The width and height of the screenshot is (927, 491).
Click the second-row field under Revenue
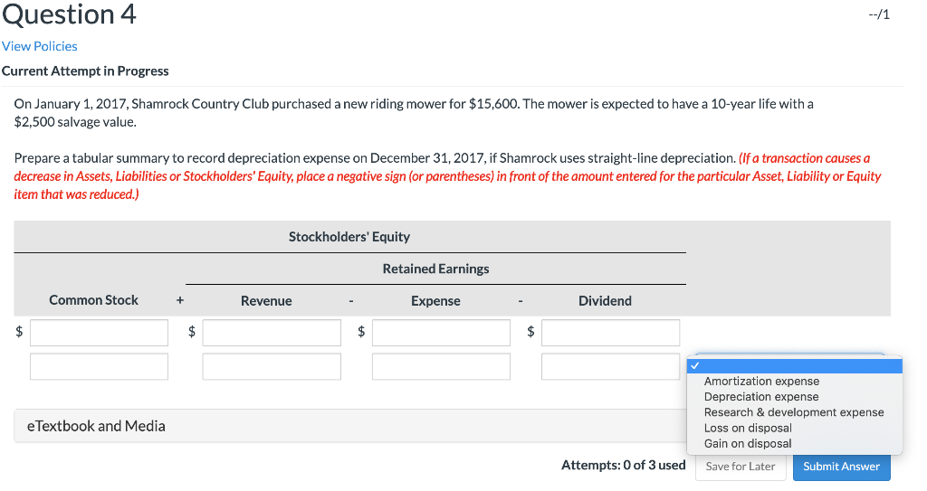coord(272,366)
